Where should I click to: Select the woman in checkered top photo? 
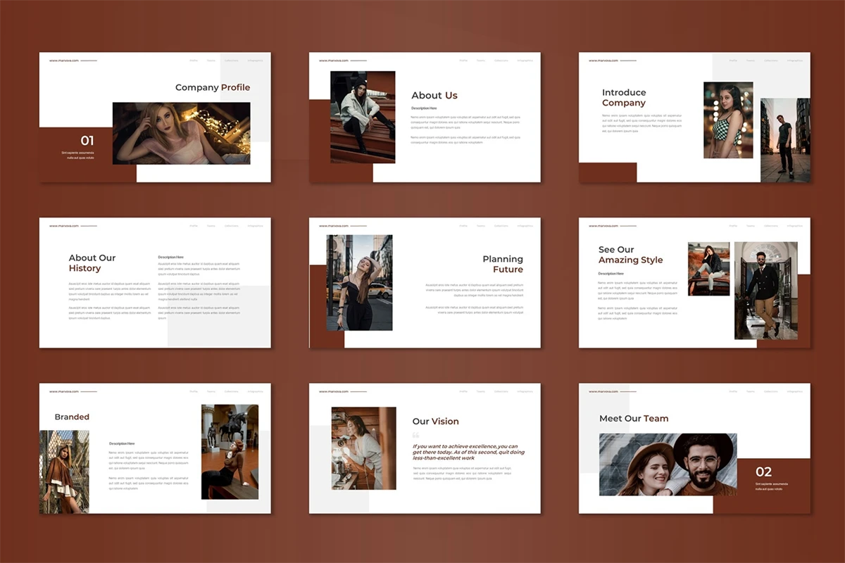[x=728, y=120]
